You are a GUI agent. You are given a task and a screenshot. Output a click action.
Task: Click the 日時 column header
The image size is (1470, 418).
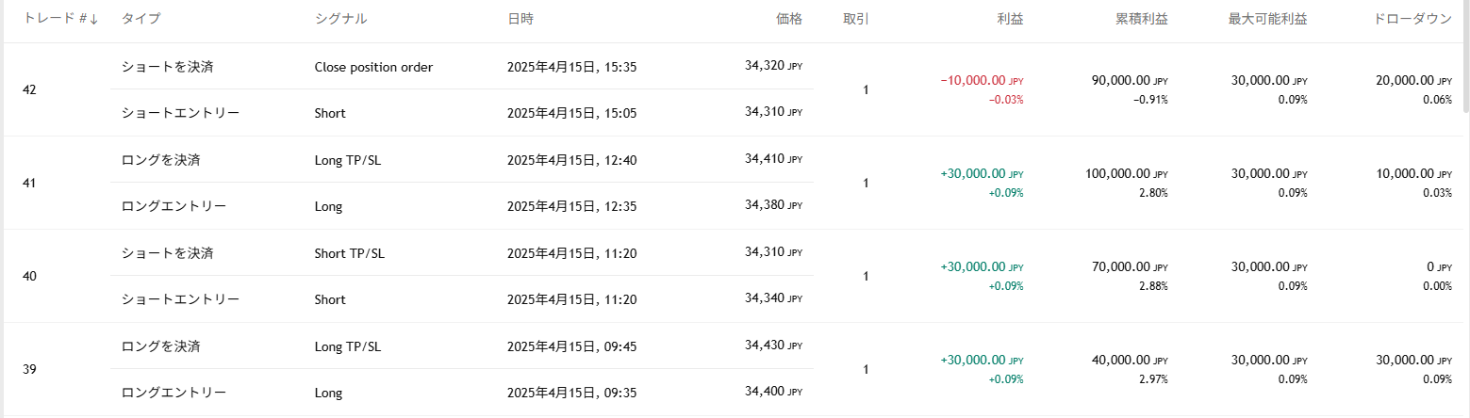point(520,19)
